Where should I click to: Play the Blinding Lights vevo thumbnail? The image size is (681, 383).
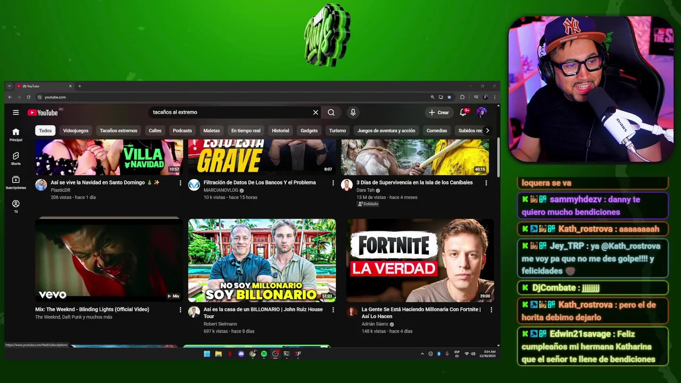tap(109, 260)
